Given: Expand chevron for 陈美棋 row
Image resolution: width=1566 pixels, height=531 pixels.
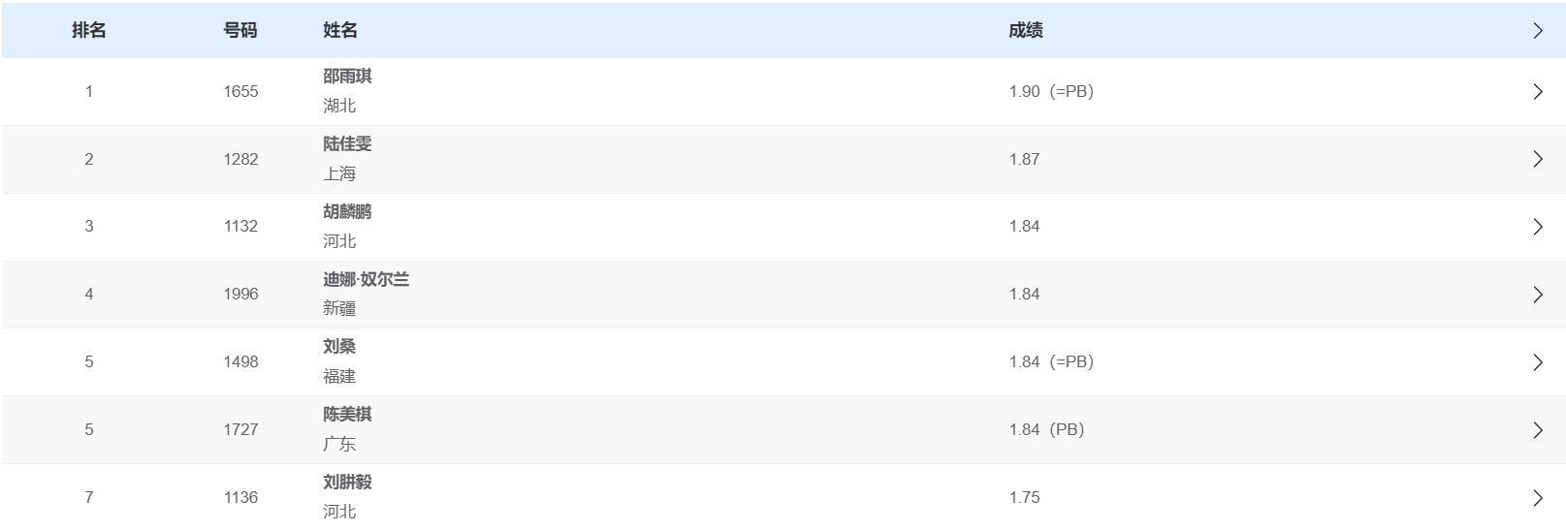Looking at the screenshot, I should point(1537,430).
